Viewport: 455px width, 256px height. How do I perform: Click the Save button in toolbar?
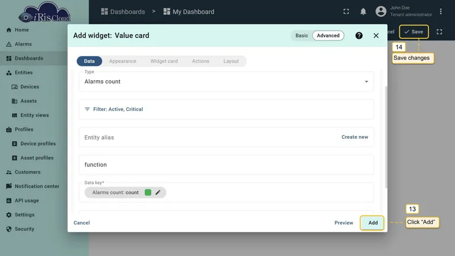414,32
